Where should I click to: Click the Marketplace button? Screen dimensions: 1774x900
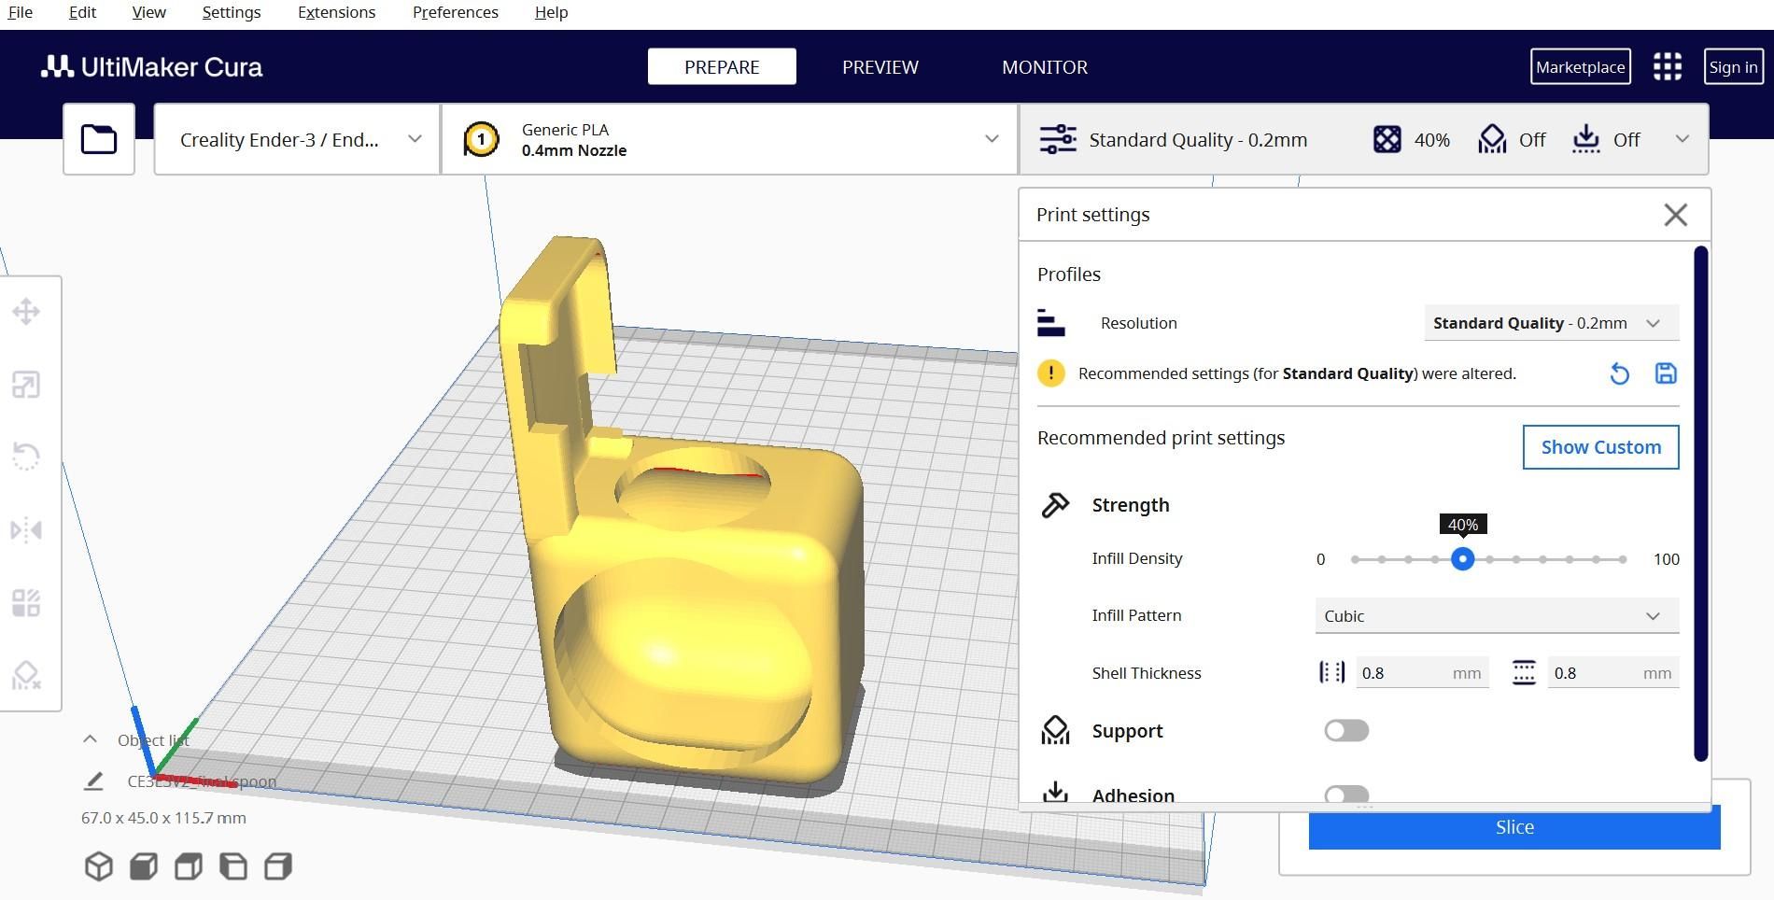click(x=1580, y=66)
